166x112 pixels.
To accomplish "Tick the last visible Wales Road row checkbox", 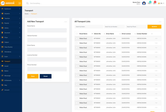I will coord(77,107).
